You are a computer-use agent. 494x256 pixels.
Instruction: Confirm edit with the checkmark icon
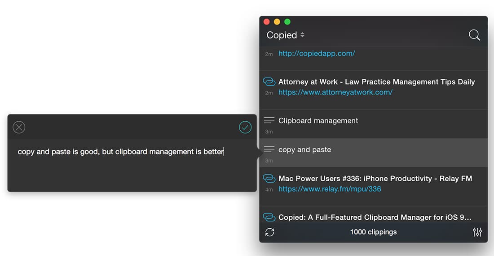245,127
